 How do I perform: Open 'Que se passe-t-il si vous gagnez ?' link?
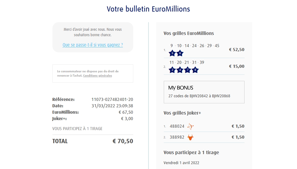coord(93,45)
